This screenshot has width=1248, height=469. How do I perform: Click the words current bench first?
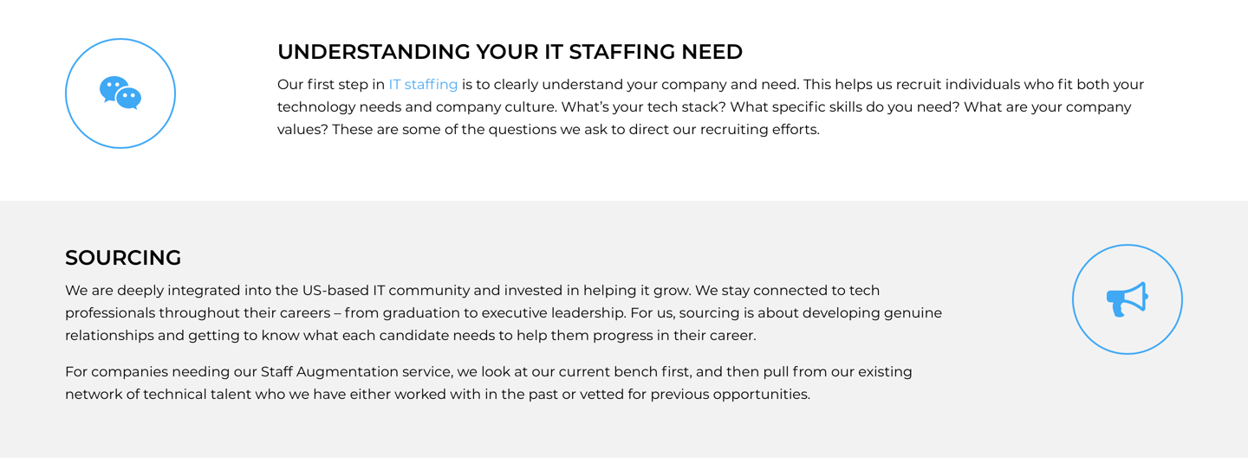(624, 372)
